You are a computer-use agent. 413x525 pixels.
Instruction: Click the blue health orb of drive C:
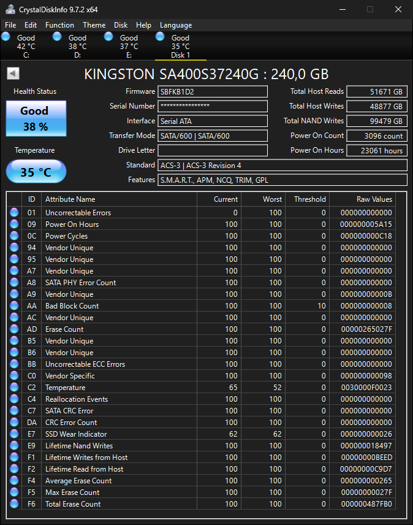click(x=6, y=36)
